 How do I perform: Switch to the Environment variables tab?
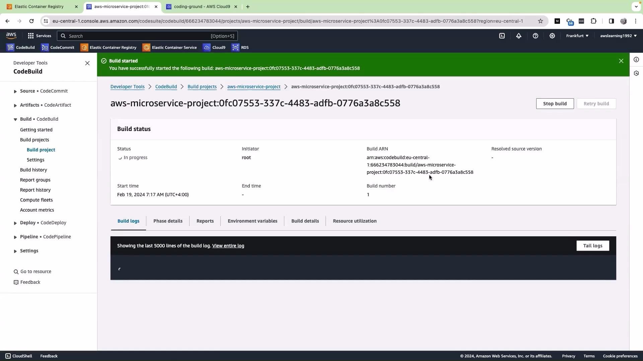253,221
